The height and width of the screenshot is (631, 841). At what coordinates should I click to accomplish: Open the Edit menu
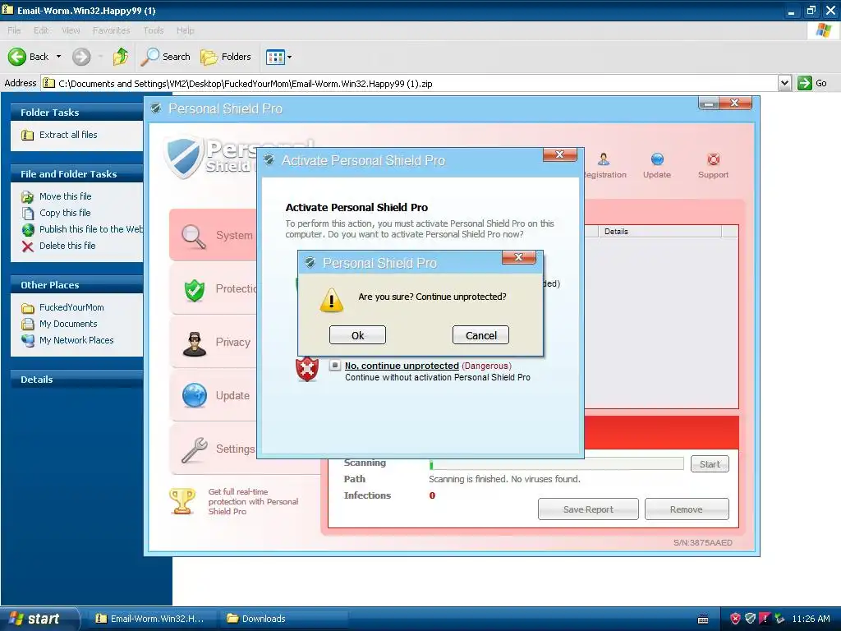[x=41, y=30]
